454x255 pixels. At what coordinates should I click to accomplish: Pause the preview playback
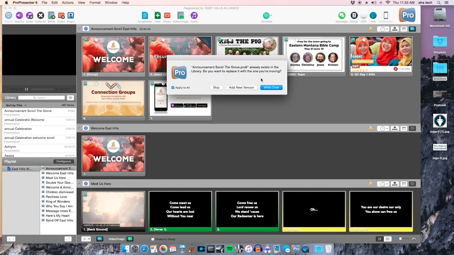pos(26,89)
